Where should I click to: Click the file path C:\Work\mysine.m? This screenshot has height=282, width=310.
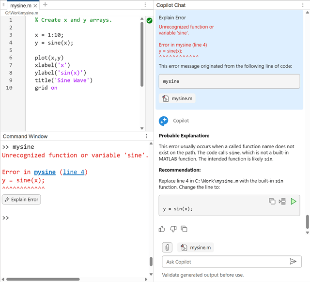click(x=22, y=13)
